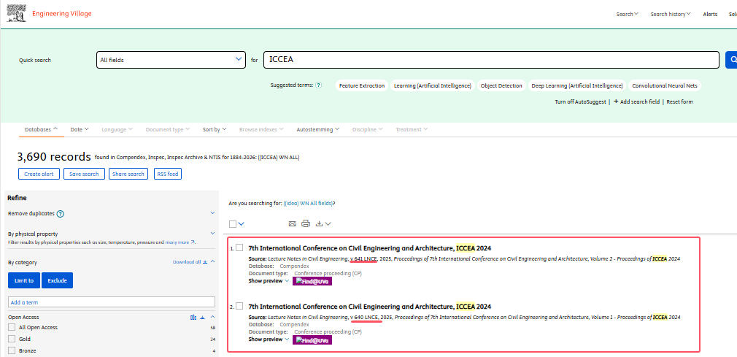Select checkbox for record 2 (v 640)
Viewport: 737px width, 357px height.
click(x=239, y=306)
